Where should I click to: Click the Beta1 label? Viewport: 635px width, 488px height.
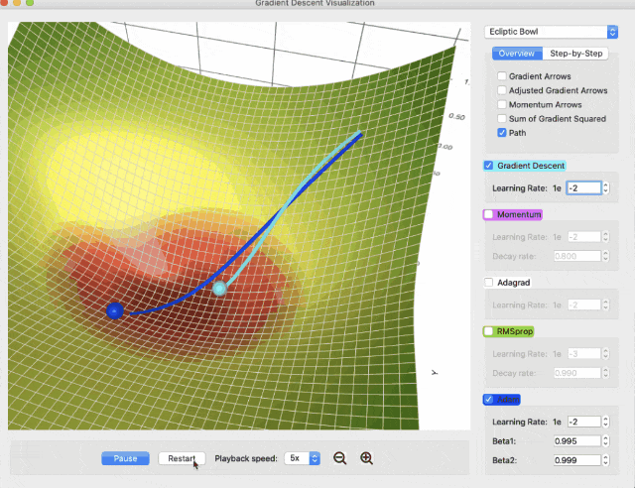[504, 441]
